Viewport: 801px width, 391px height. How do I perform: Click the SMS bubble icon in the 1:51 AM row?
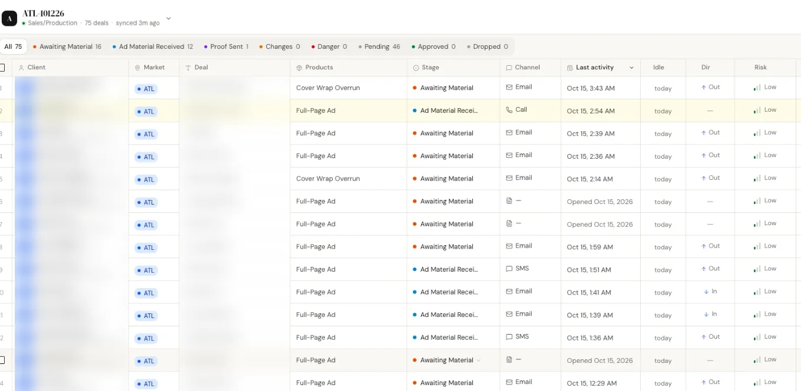[x=509, y=268]
